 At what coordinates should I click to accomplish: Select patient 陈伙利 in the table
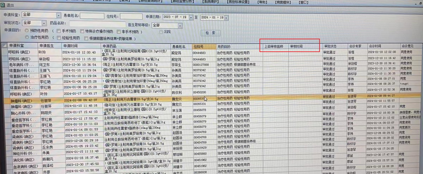tap(177, 93)
